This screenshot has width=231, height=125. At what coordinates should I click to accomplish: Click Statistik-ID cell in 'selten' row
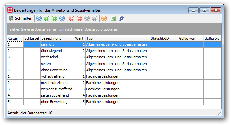point(164,64)
